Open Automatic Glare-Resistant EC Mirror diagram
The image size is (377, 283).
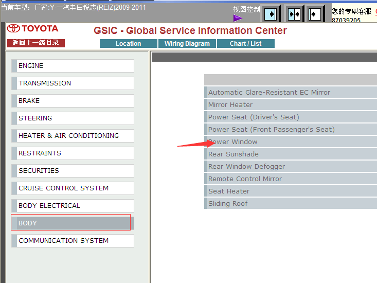[x=291, y=92]
